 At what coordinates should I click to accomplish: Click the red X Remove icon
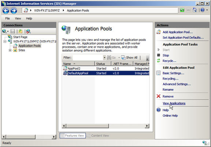coord(159,96)
